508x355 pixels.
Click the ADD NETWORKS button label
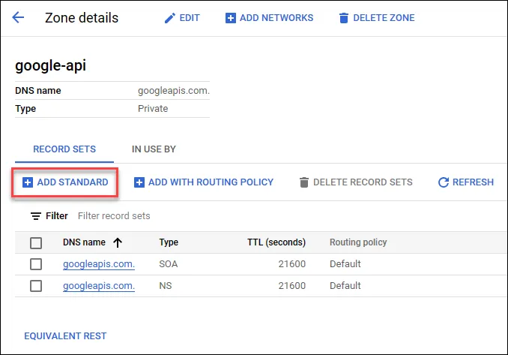[276, 18]
